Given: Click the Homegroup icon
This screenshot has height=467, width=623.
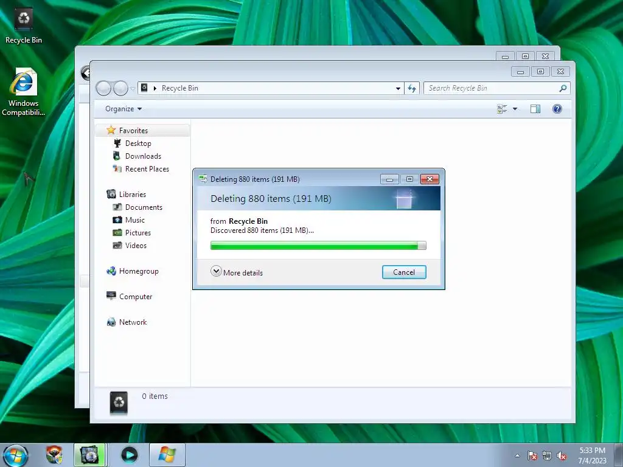Looking at the screenshot, I should point(111,271).
